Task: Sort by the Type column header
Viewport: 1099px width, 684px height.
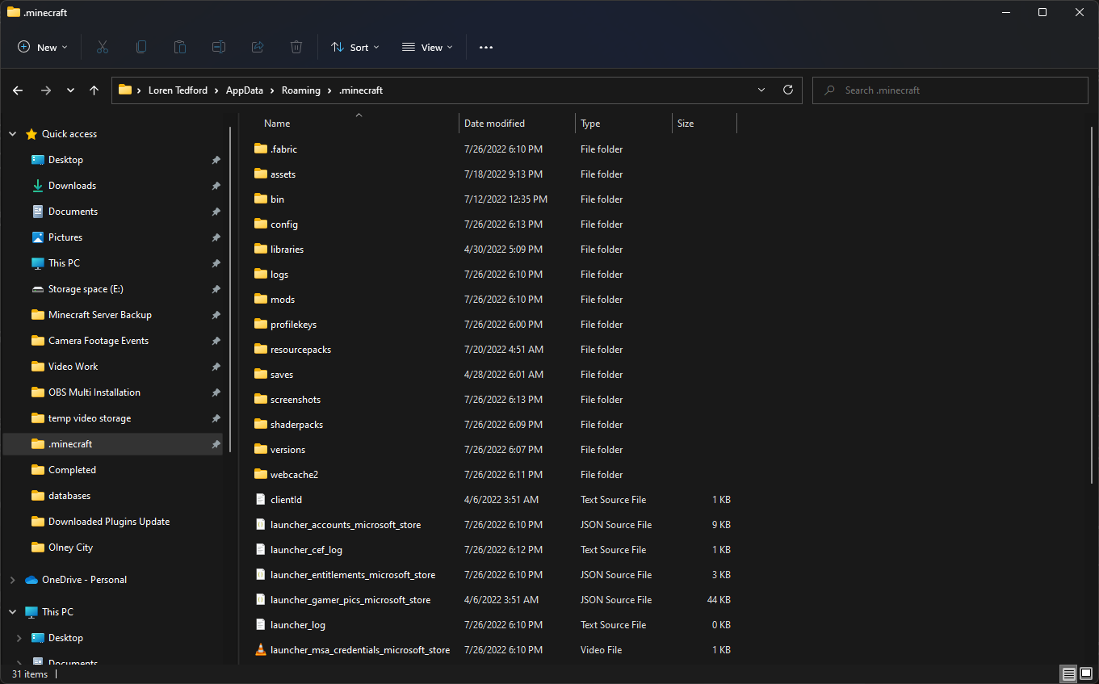Action: click(x=623, y=124)
